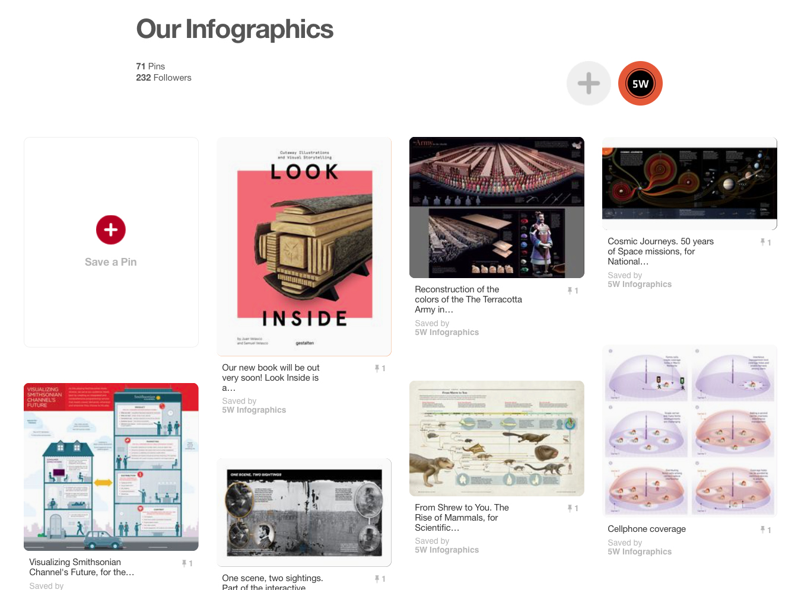Open the 5W profile avatar
The image size is (798, 590).
point(640,84)
